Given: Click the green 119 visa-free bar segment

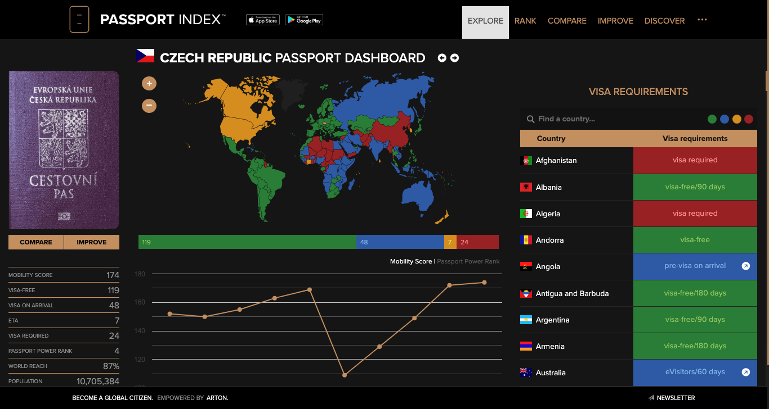Looking at the screenshot, I should click(247, 242).
